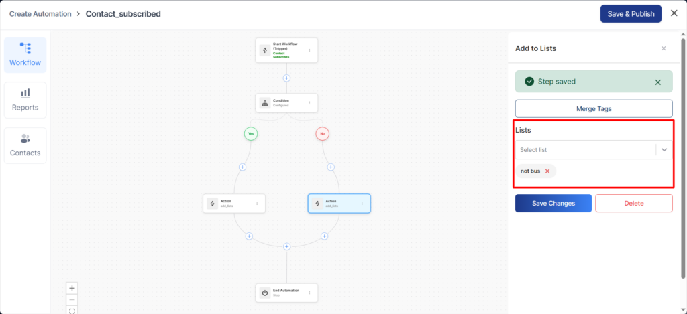This screenshot has height=314, width=687.
Task: Click the Save & Publish button
Action: (630, 13)
